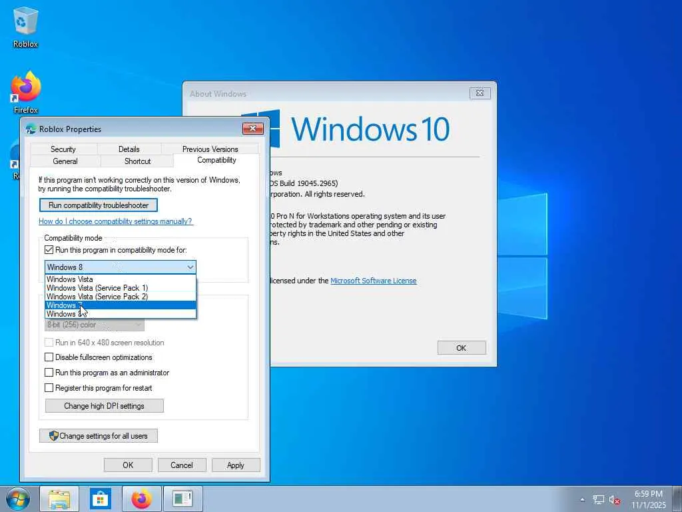Screen dimensions: 682x512
Task: Switch to the Security tab
Action: [x=63, y=149]
